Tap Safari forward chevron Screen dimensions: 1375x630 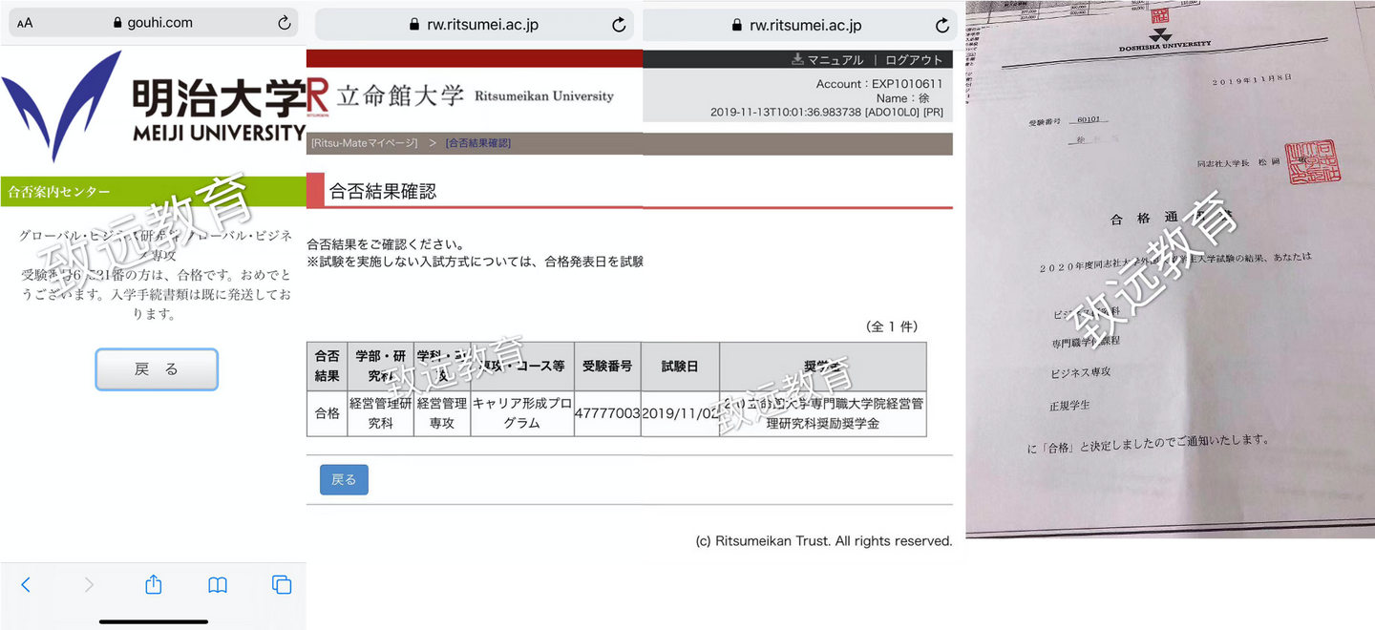89,585
